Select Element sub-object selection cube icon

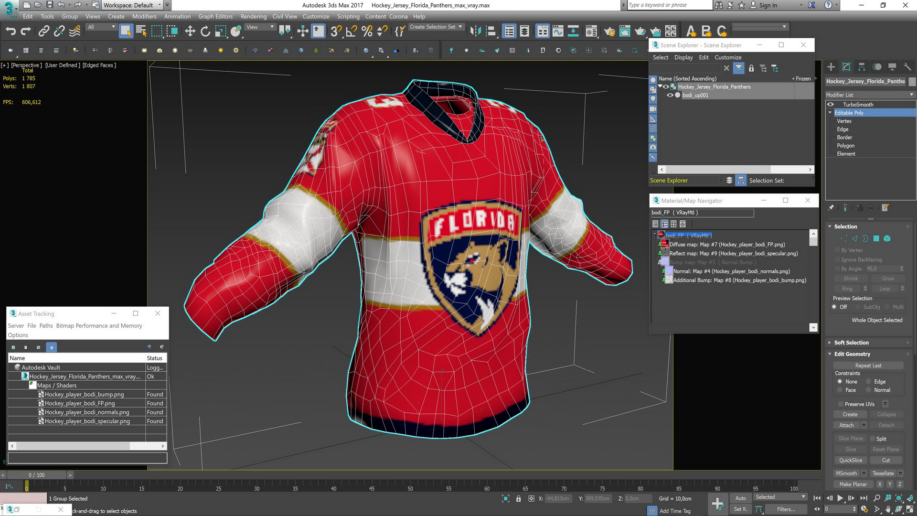click(x=887, y=238)
